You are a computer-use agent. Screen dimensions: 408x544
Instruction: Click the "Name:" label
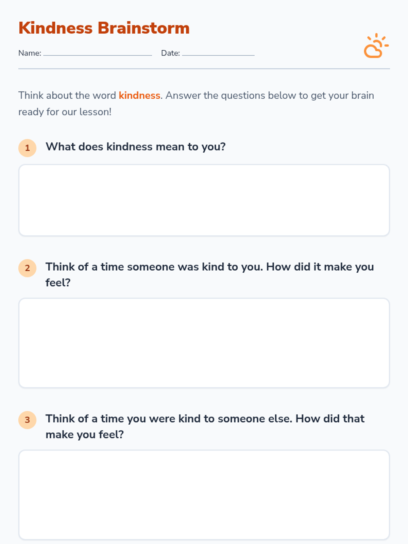pyautogui.click(x=30, y=53)
